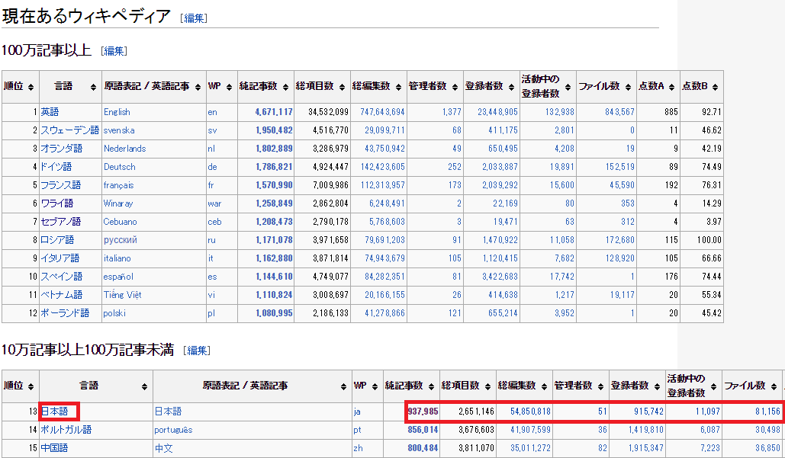Open the 中国語 language article
This screenshot has height=458, width=785.
55,448
